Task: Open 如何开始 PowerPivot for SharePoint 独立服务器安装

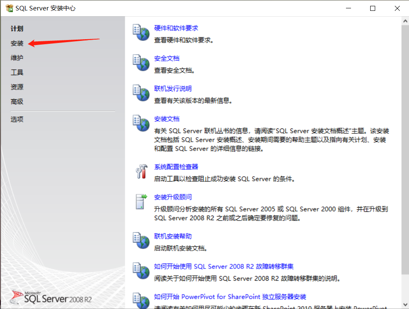Action: (x=230, y=296)
